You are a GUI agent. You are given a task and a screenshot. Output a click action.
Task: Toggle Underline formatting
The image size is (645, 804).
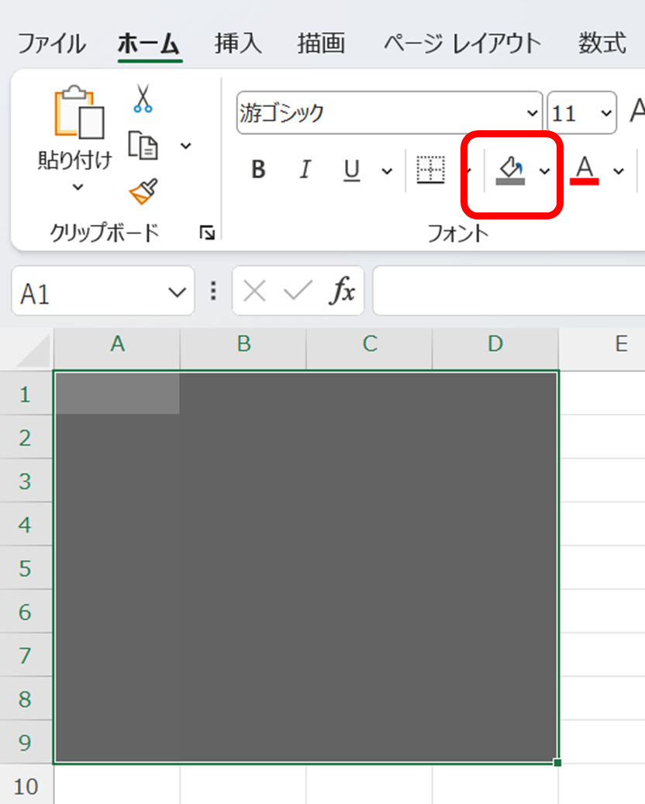(x=352, y=170)
